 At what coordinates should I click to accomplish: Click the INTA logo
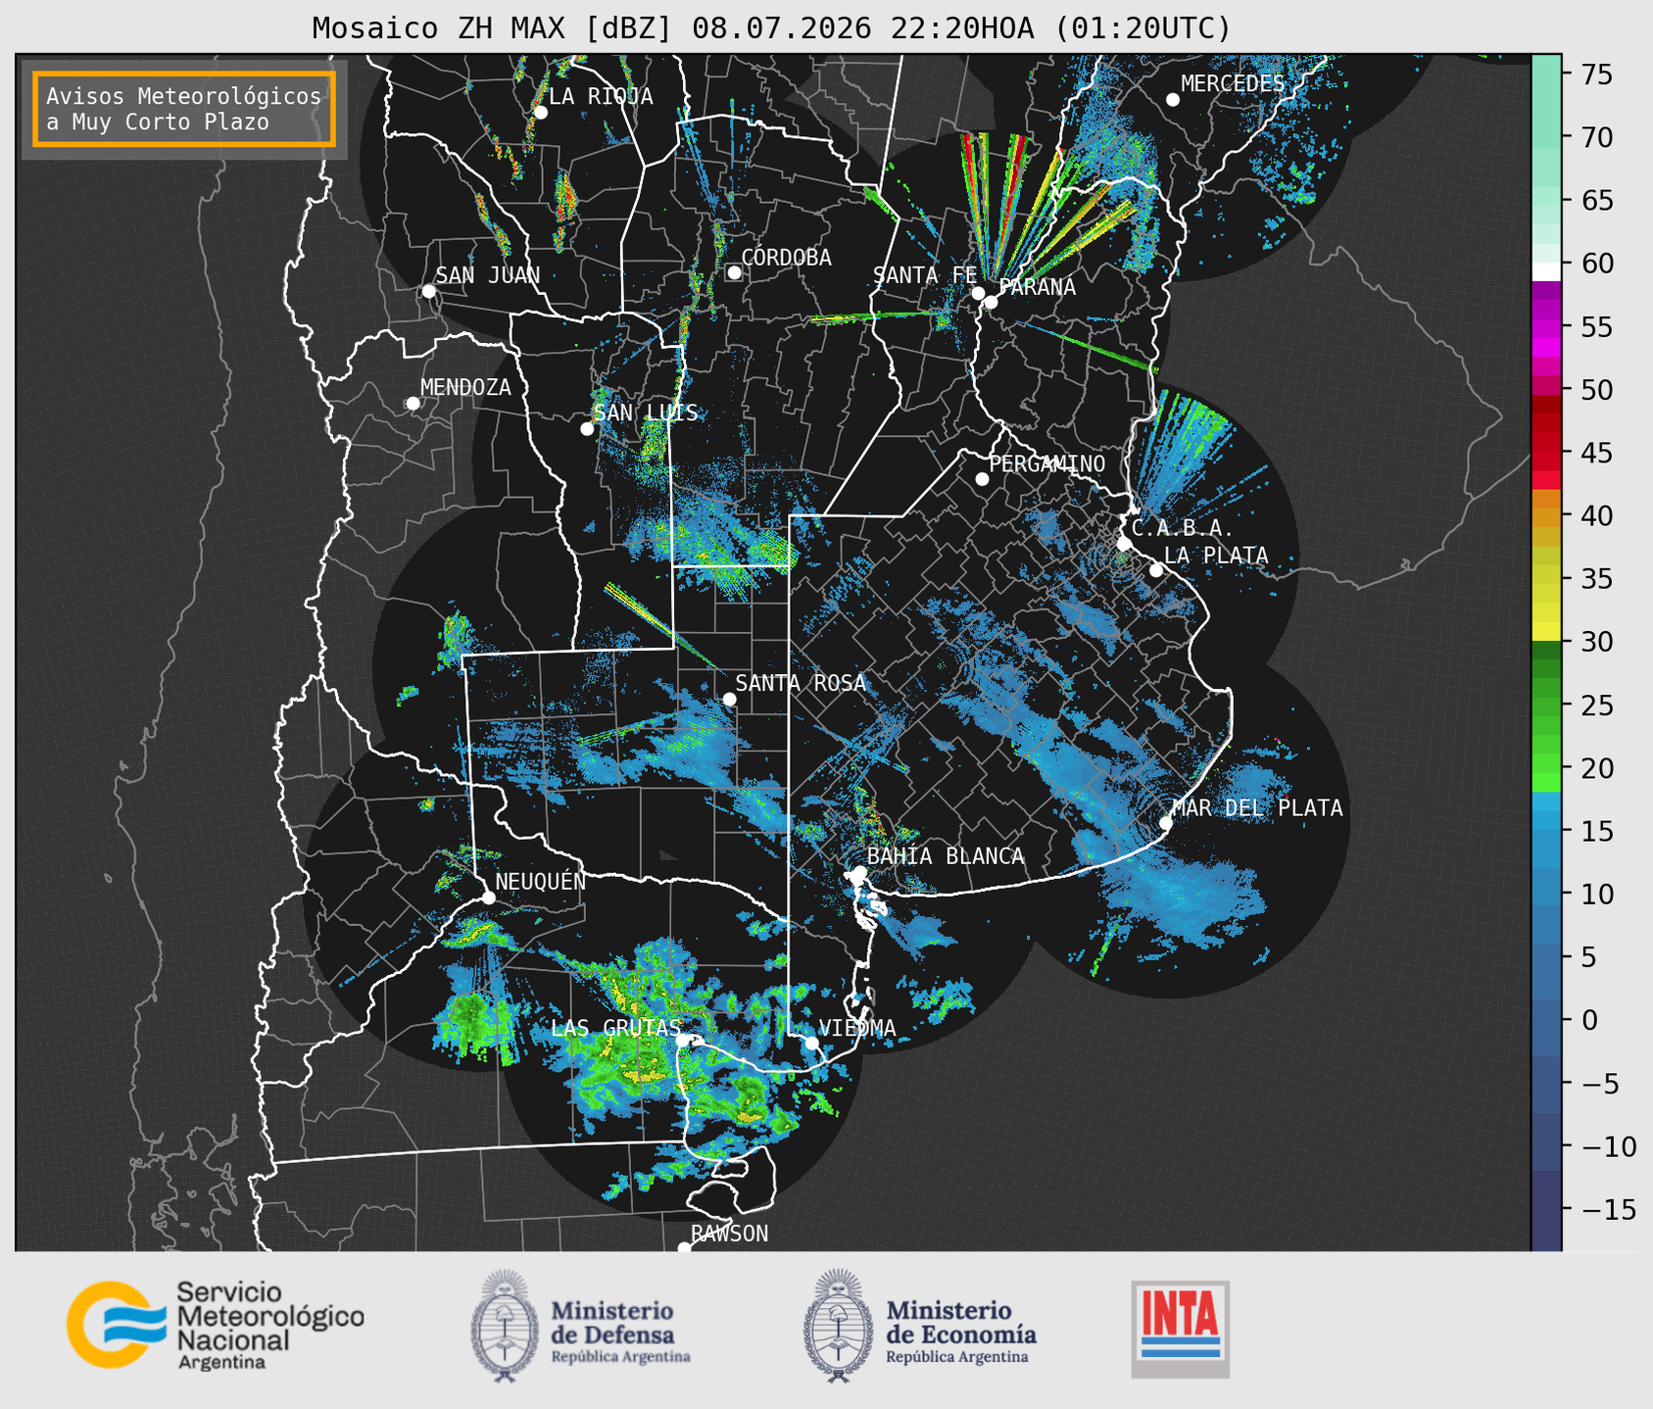(1180, 1329)
